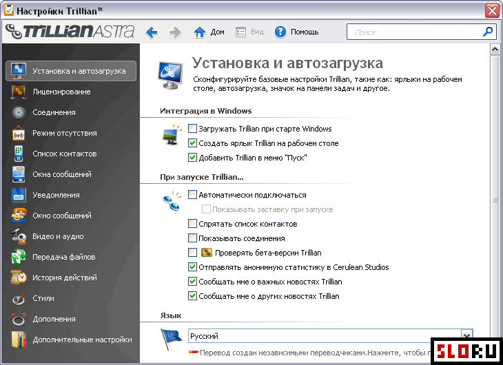The image size is (503, 365).
Task: Select Режим отсутствия in the sidebar
Action: click(x=65, y=133)
